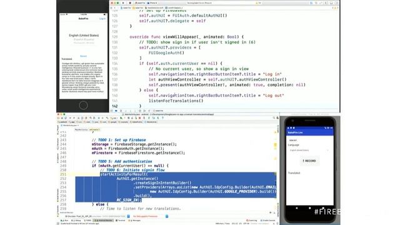This screenshot has height=225, width=400.
Task: Click the Cut icon in Android Studio
Action: pos(79,118)
